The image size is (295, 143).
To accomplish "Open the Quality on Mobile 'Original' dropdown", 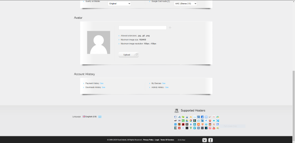I will 119,4.
